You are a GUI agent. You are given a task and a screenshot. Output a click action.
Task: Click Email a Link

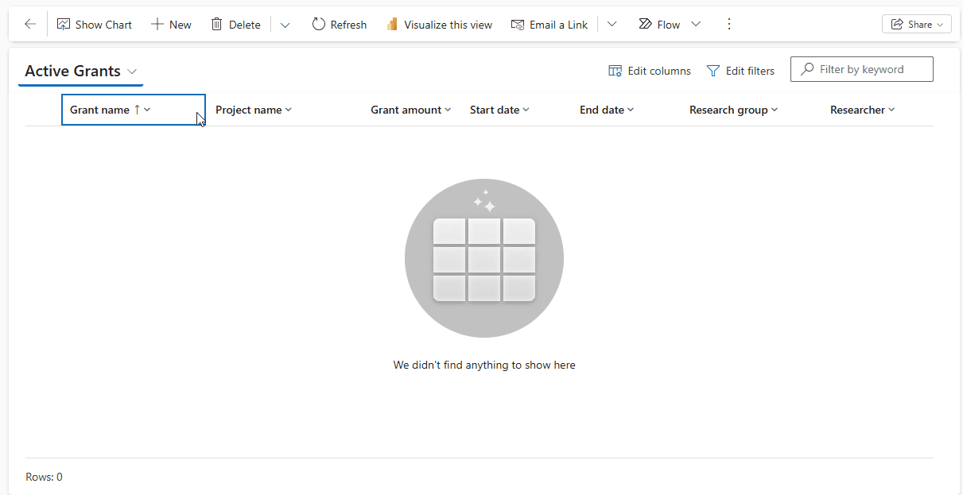pyautogui.click(x=549, y=25)
